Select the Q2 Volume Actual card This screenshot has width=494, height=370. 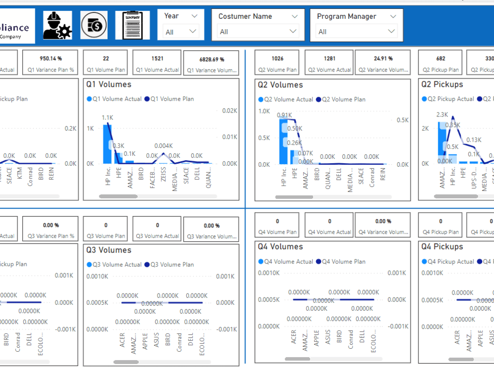coord(329,62)
